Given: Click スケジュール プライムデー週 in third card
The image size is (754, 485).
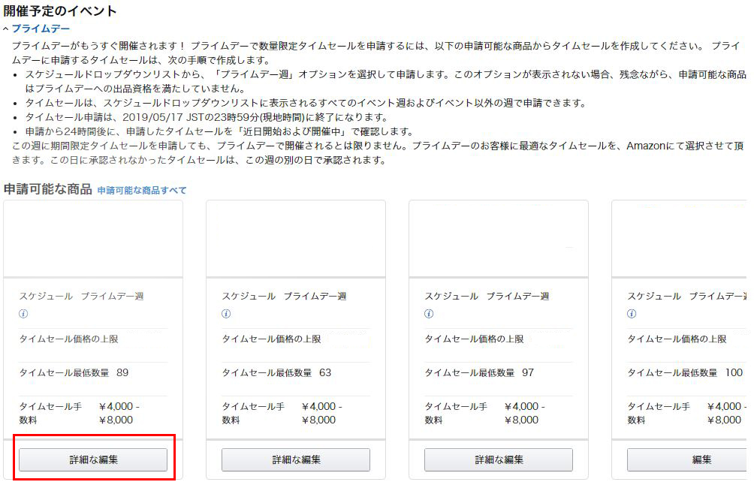Looking at the screenshot, I should [487, 296].
